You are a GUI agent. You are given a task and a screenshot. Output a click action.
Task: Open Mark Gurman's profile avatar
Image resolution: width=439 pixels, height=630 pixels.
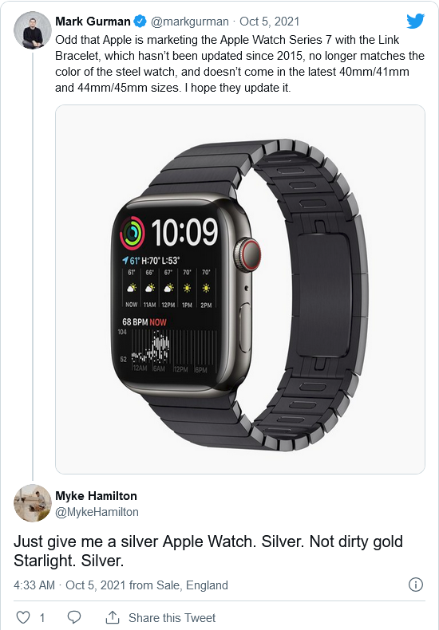pyautogui.click(x=33, y=30)
